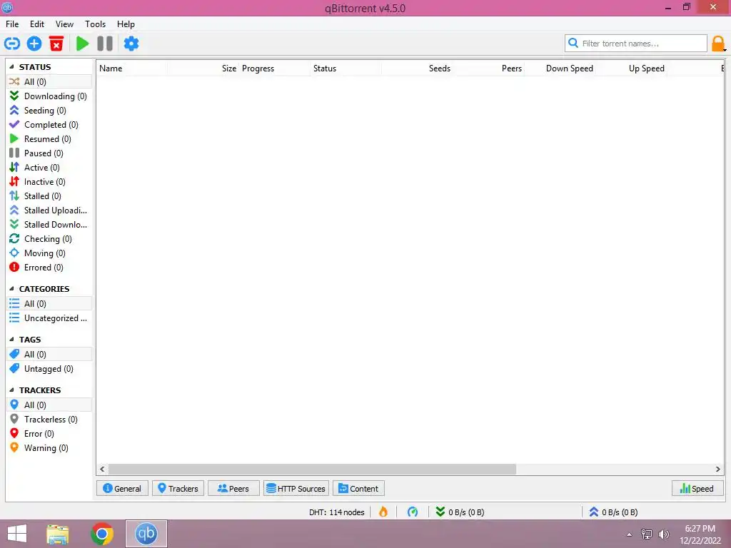The height and width of the screenshot is (548, 731).
Task: Sort by the Name column header
Action: point(132,68)
